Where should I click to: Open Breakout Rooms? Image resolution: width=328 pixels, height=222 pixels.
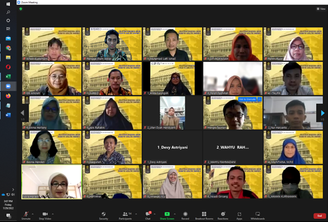[x=204, y=216]
